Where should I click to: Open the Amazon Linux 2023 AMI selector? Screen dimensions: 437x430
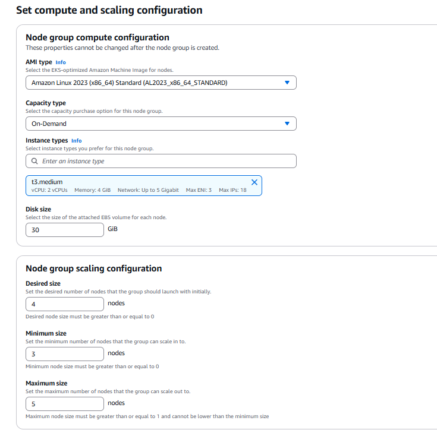(161, 83)
